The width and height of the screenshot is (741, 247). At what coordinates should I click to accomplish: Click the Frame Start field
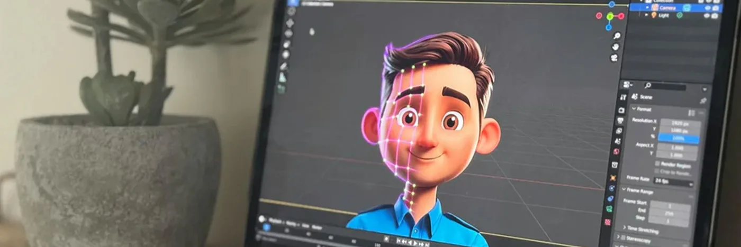pos(670,207)
